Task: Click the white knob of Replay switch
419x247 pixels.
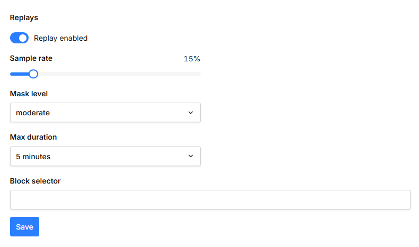Action: click(x=23, y=38)
